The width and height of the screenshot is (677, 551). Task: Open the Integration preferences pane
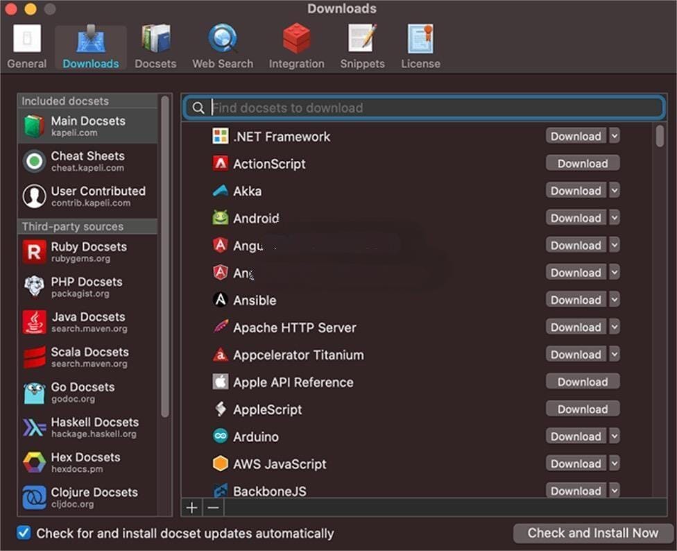[x=296, y=46]
